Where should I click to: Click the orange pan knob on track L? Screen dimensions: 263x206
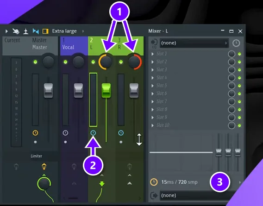click(106, 62)
